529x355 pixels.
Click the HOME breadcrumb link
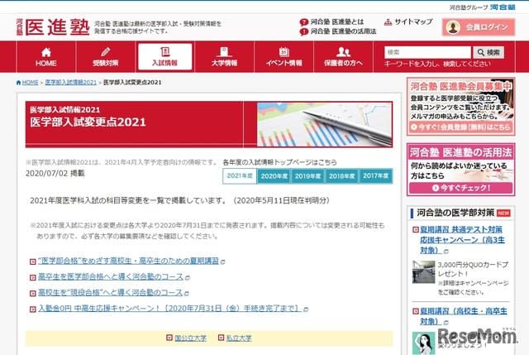click(x=30, y=83)
